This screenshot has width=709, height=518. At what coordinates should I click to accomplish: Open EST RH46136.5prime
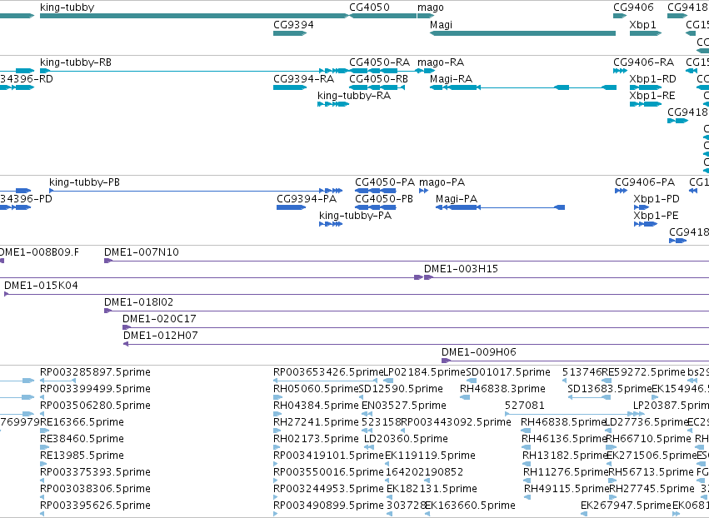pyautogui.click(x=527, y=447)
